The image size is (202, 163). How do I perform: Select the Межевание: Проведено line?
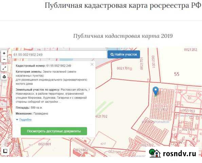pyautogui.click(x=32, y=114)
